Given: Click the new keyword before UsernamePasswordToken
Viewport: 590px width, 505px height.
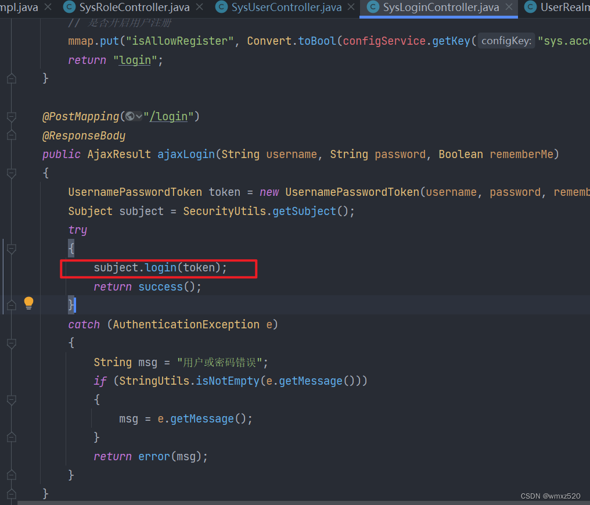Looking at the screenshot, I should [269, 192].
